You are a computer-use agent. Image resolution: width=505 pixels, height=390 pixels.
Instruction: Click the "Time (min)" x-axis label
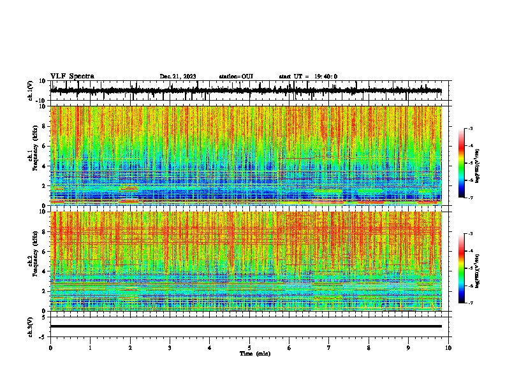tap(255, 354)
